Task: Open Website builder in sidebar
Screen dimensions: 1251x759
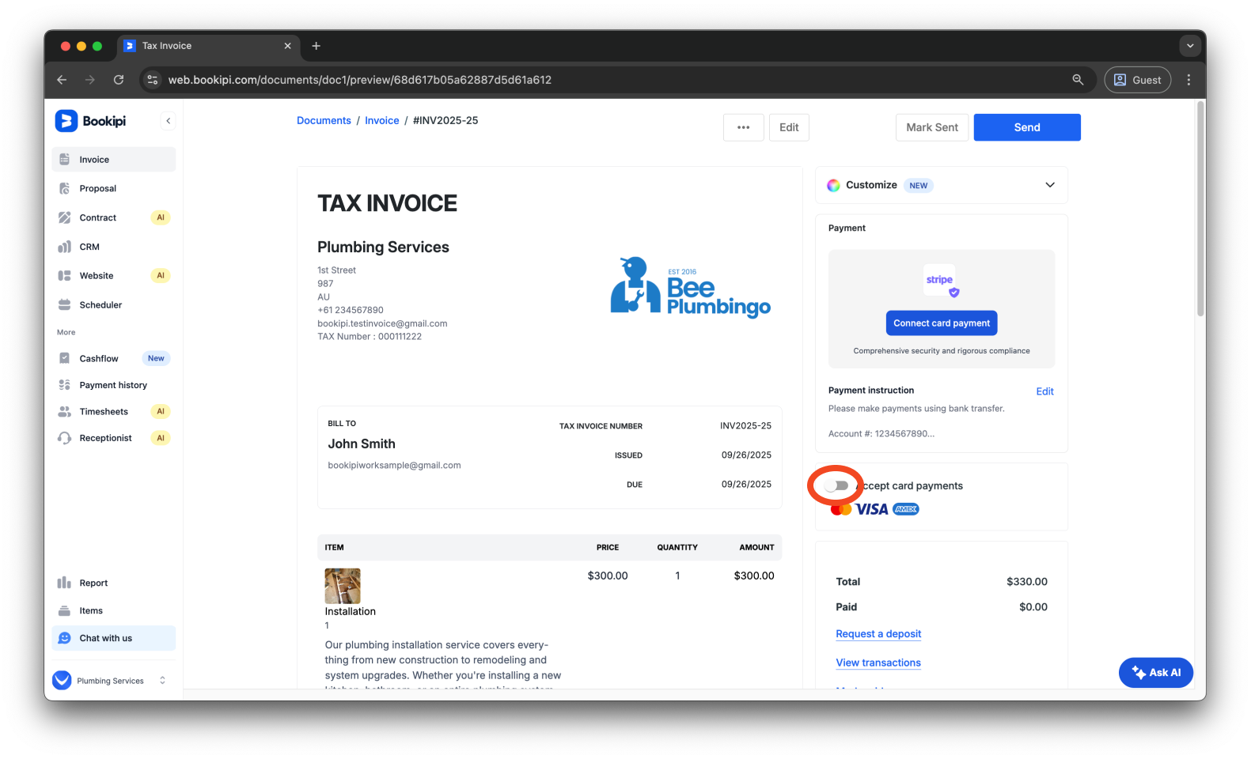Action: pyautogui.click(x=114, y=276)
